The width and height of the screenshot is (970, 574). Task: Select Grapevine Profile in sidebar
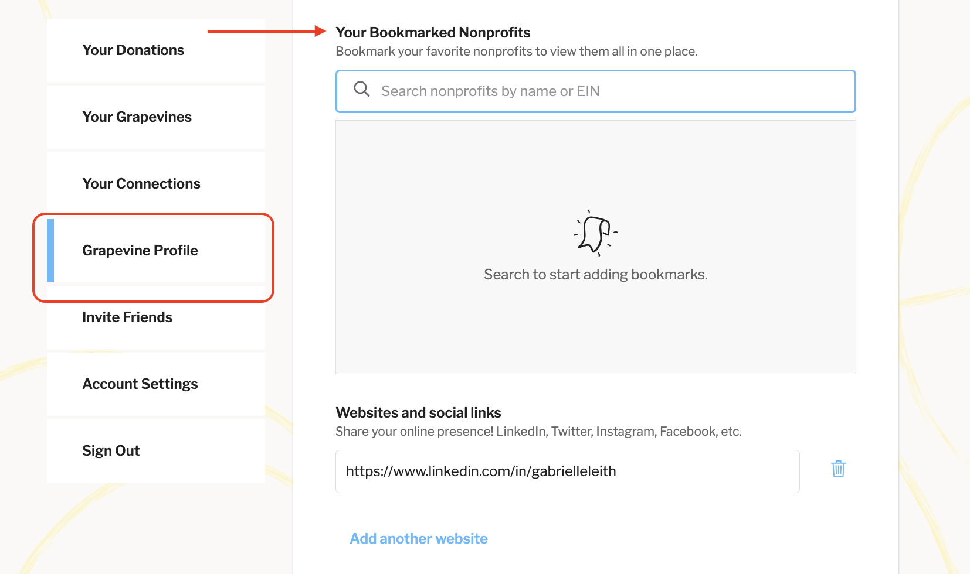tap(140, 251)
